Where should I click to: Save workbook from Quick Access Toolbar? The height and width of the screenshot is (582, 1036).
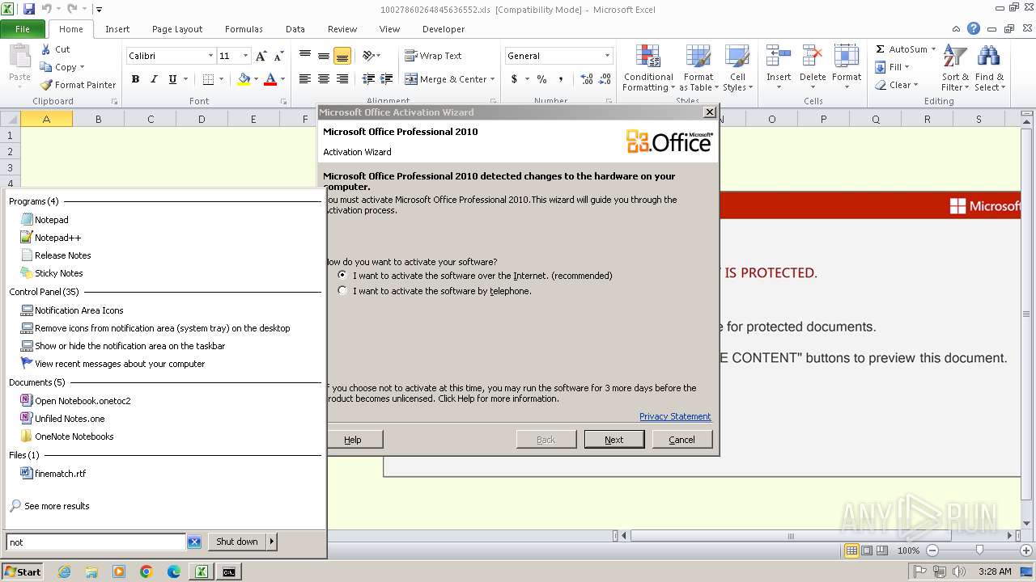(29, 9)
